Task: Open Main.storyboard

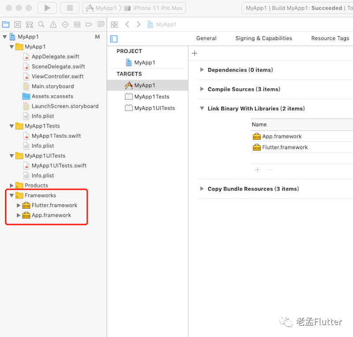Action: click(49, 86)
